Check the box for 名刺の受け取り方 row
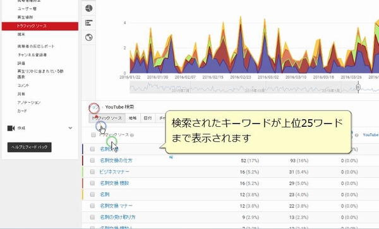Screen dimensions: 379x229 coord(92,217)
